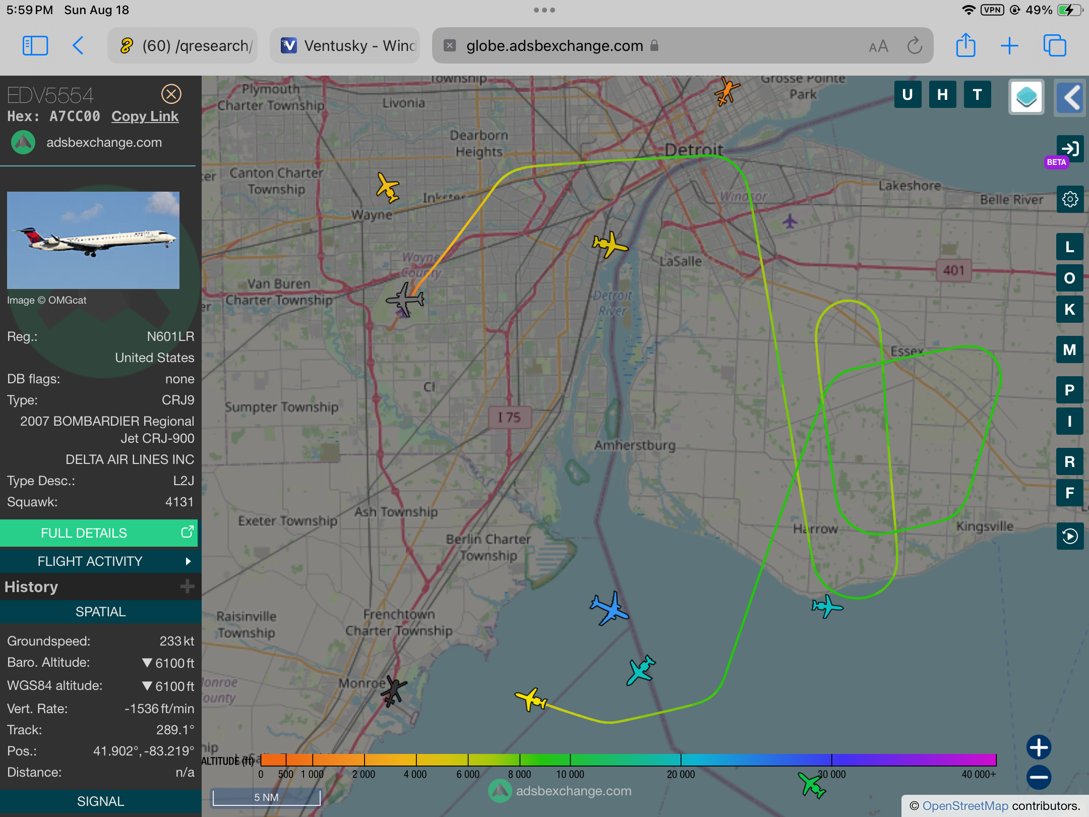
Task: Toggle the U filter button
Action: pos(907,94)
